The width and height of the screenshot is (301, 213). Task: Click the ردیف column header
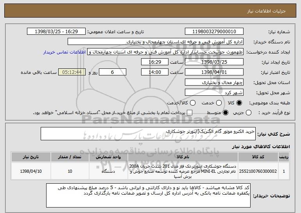(x=284, y=157)
